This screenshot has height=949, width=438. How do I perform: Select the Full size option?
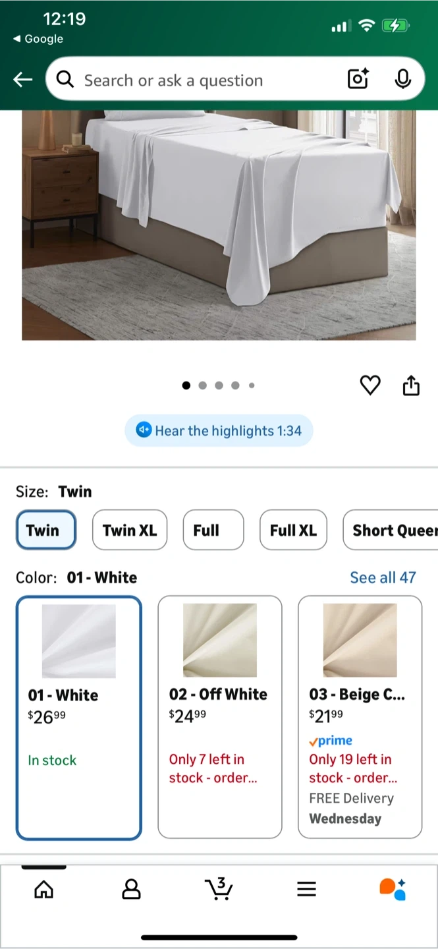pyautogui.click(x=213, y=530)
